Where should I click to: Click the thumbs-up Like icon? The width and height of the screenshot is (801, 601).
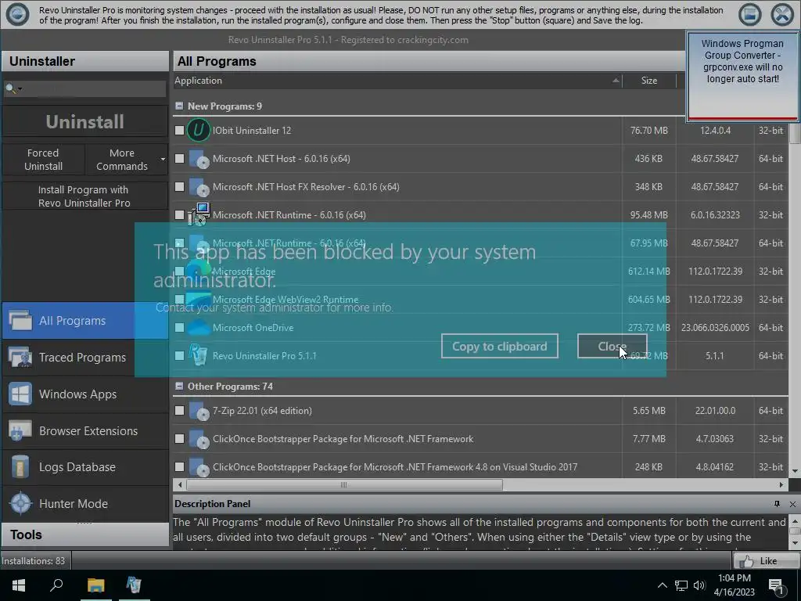click(745, 561)
